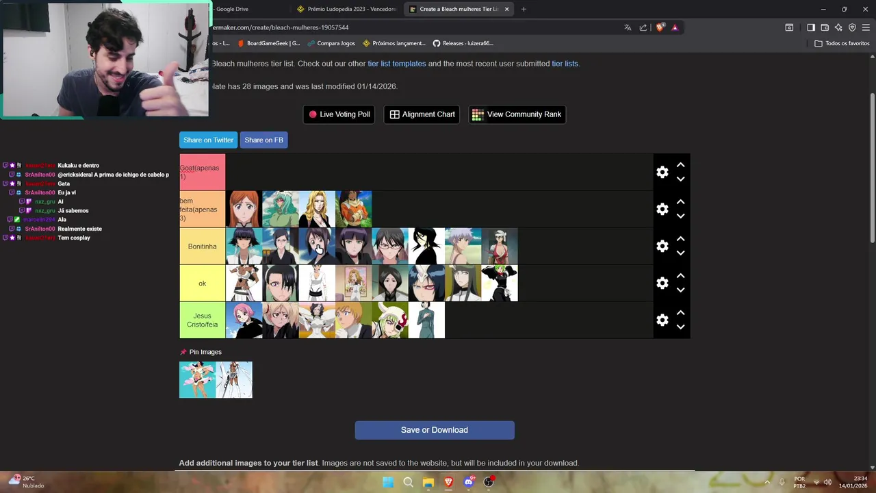
Task: Switch to the Google Drive tab
Action: (x=233, y=9)
